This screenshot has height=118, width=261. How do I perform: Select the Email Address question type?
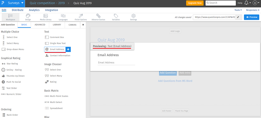[55, 49]
